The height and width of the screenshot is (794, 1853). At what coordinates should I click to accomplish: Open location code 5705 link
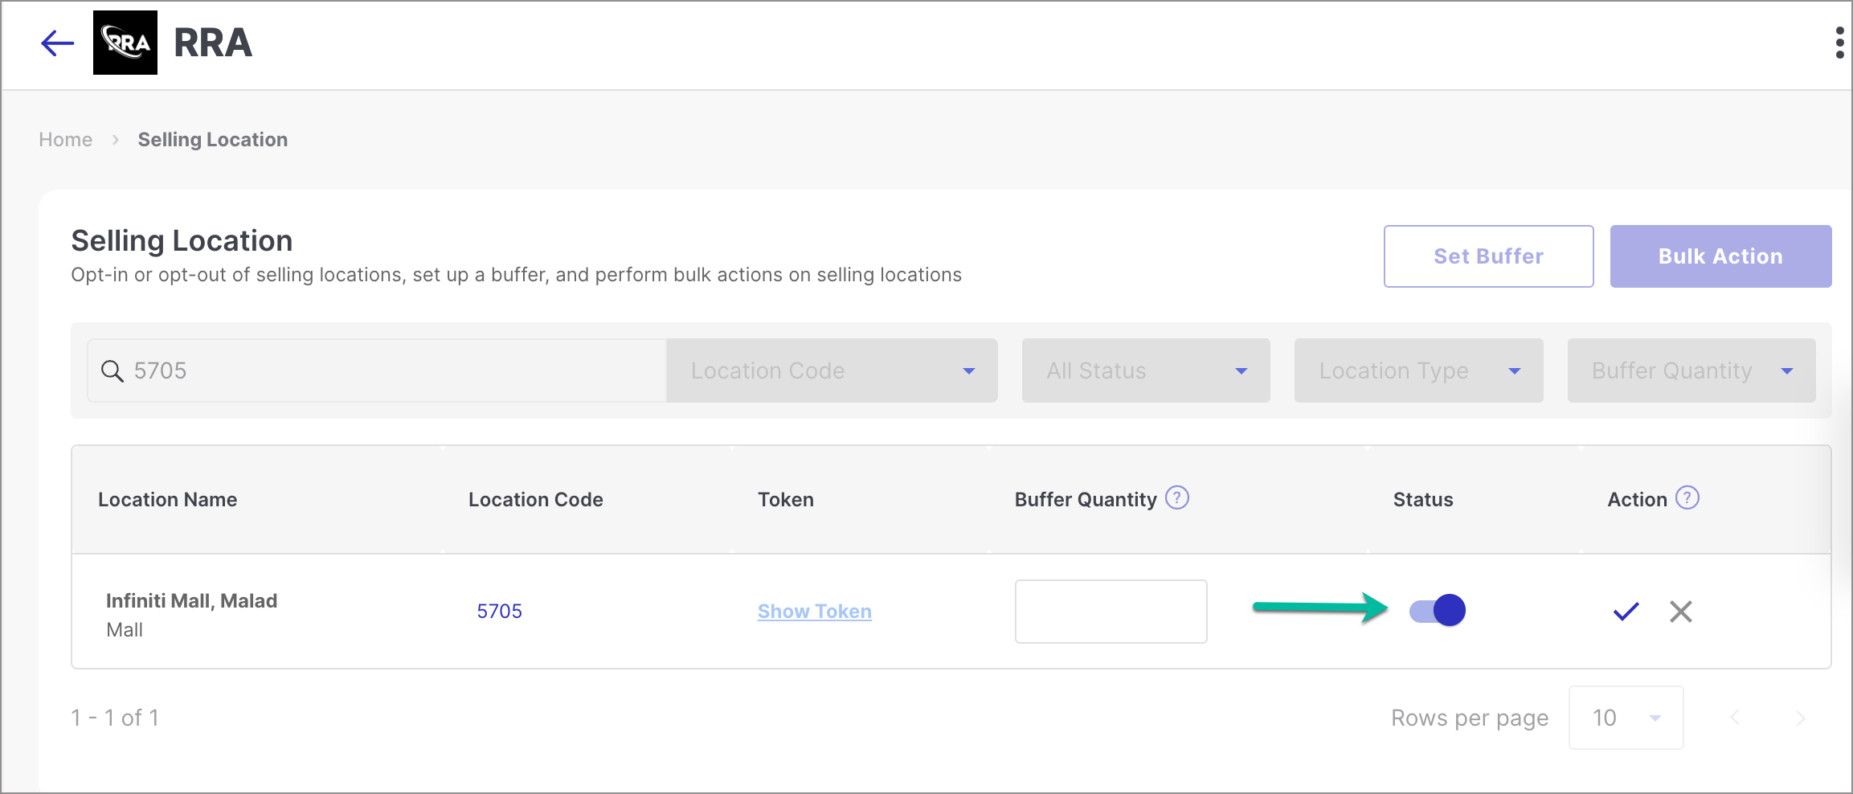click(499, 612)
